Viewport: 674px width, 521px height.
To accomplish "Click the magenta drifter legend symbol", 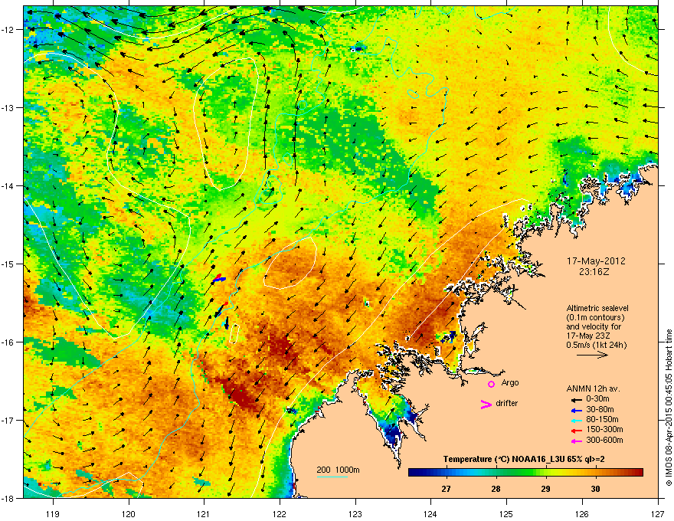I will (486, 404).
